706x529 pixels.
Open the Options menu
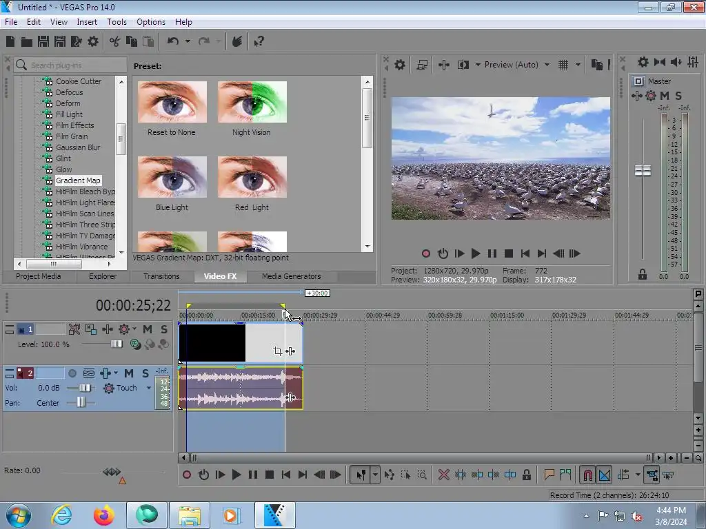[x=151, y=22]
